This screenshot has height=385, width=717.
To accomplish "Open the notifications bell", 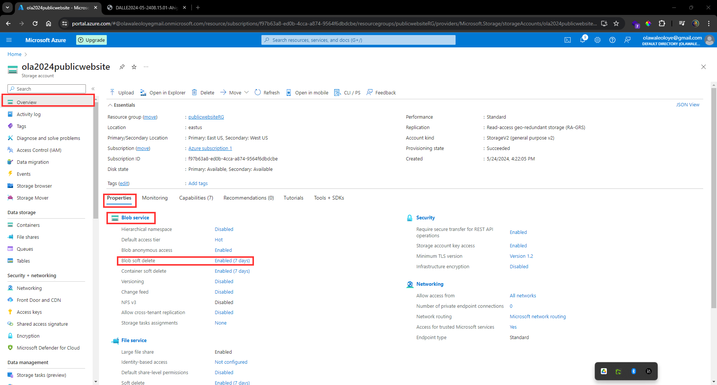I will click(583, 40).
